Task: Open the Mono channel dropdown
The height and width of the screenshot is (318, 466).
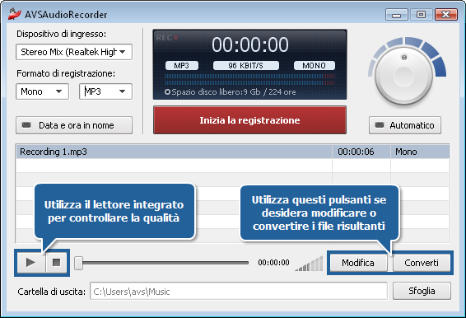Action: click(43, 91)
